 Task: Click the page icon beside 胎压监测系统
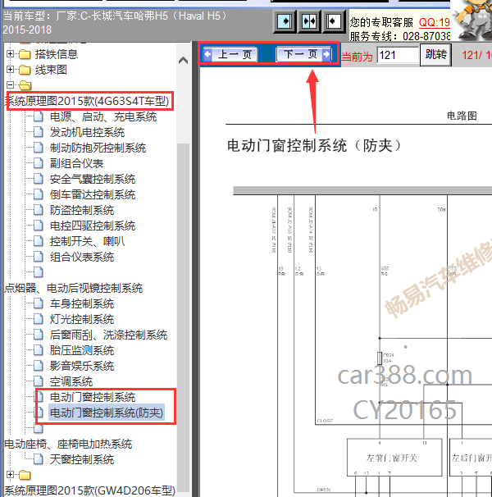(39, 350)
